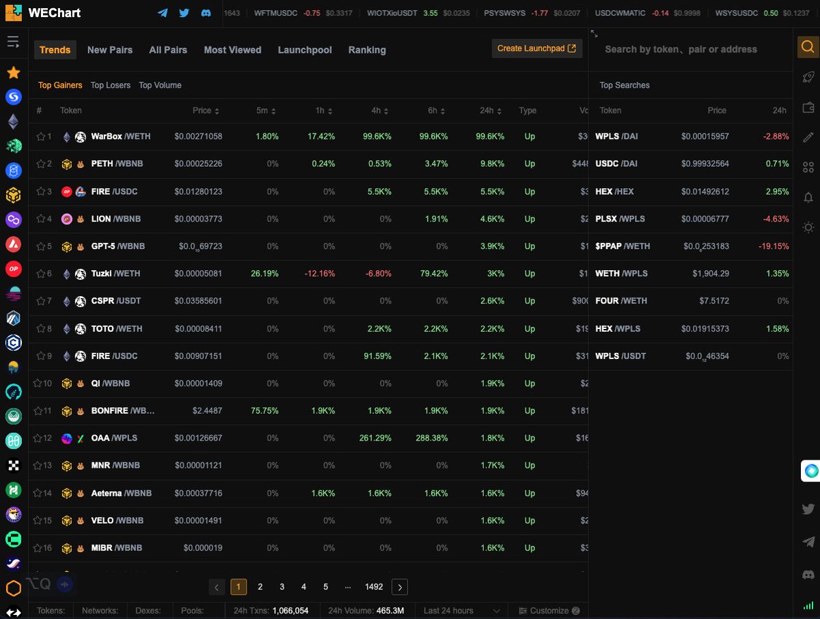Open the WPLS /DAI top search pair

click(691, 136)
